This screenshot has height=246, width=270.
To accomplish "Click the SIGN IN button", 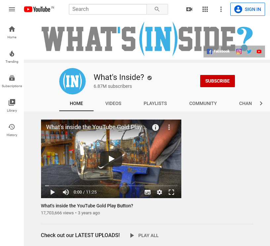I will click(x=247, y=9).
